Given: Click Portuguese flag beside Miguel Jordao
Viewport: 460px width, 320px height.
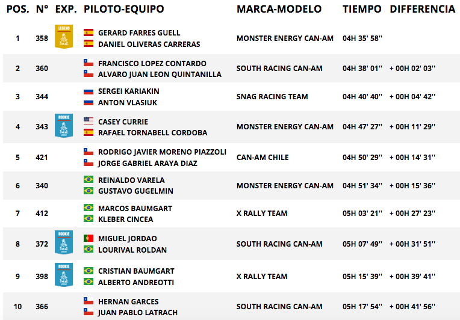Looking at the screenshot, I should coord(89,238).
